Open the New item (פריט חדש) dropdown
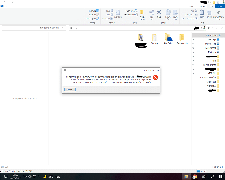This screenshot has height=180, width=225. (x=131, y=11)
